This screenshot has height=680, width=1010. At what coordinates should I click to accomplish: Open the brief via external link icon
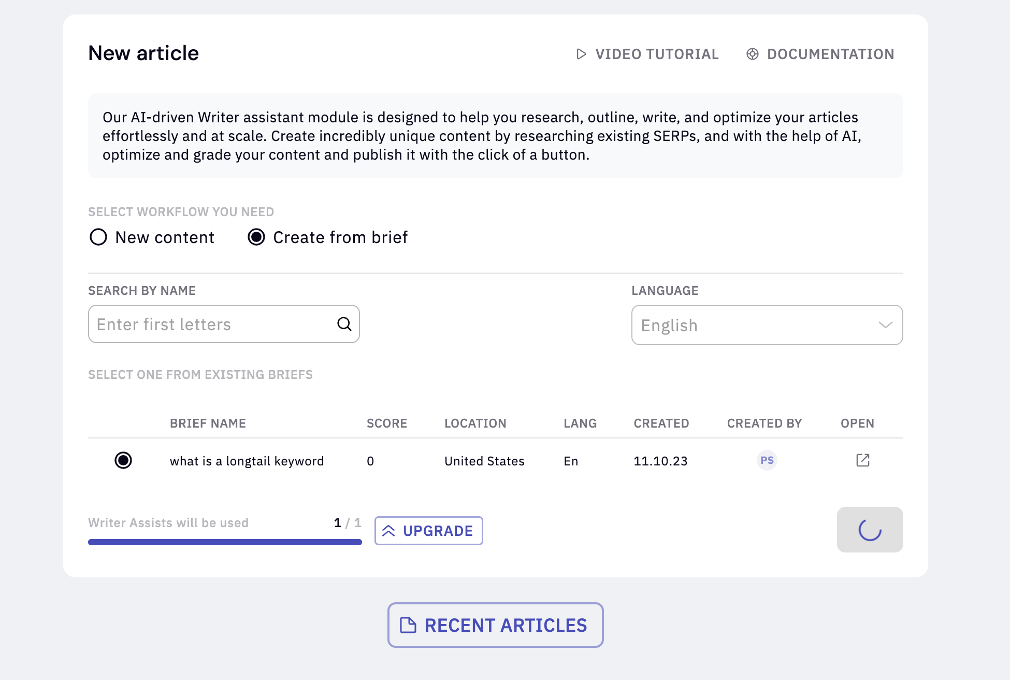[863, 460]
